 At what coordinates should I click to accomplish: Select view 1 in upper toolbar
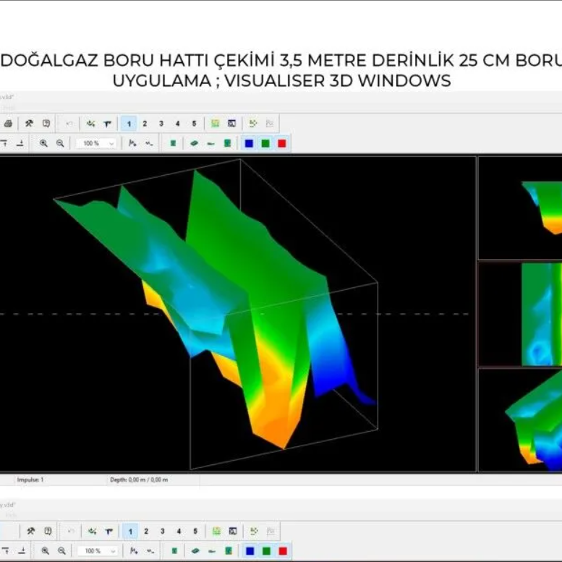129,124
